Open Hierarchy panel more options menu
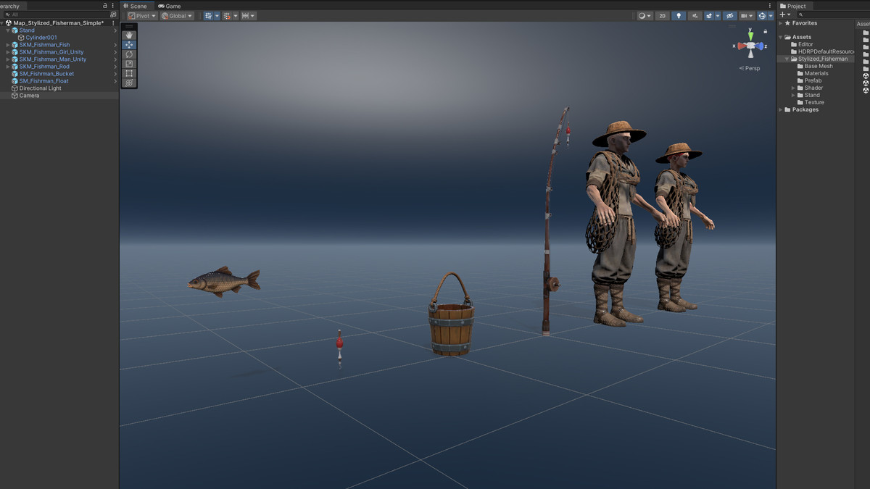Image resolution: width=870 pixels, height=489 pixels. click(x=113, y=6)
